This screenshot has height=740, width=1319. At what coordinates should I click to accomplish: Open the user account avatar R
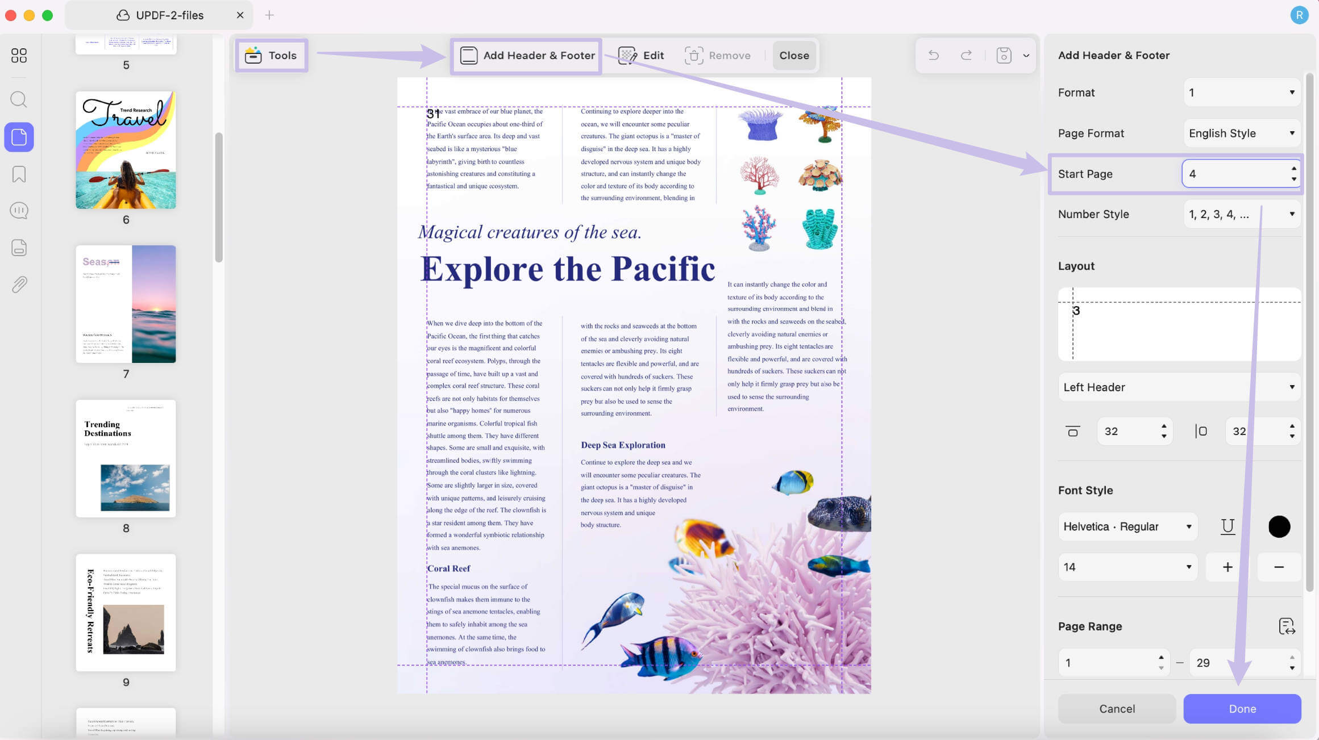1299,15
